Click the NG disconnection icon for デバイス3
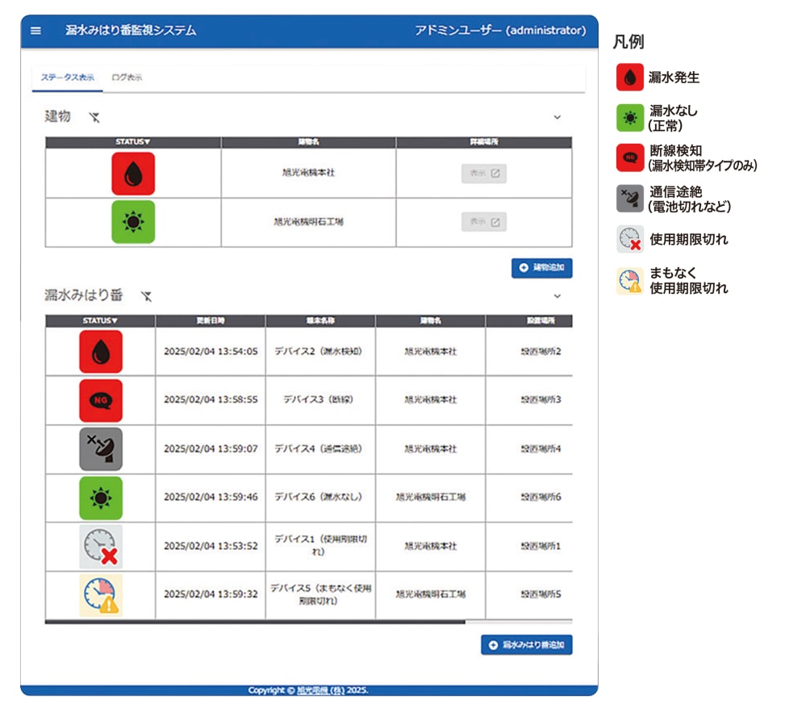This screenshot has width=785, height=718. point(101,400)
